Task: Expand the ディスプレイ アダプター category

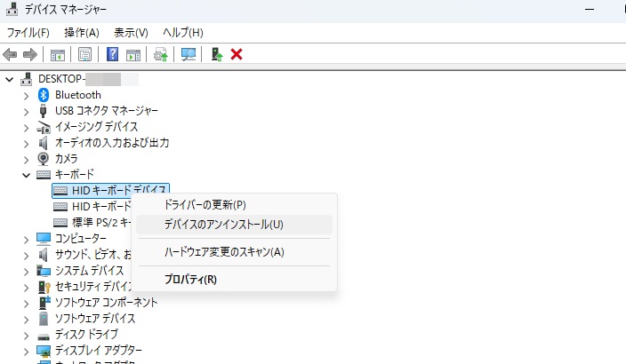Action: click(27, 352)
